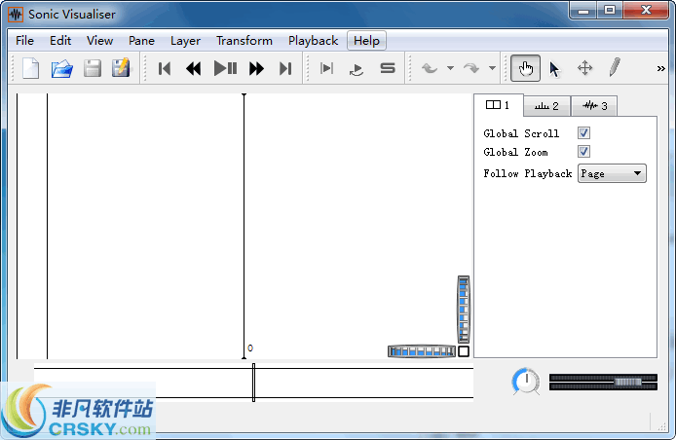This screenshot has width=676, height=440.
Task: Rewind to the start of playback
Action: (x=165, y=68)
